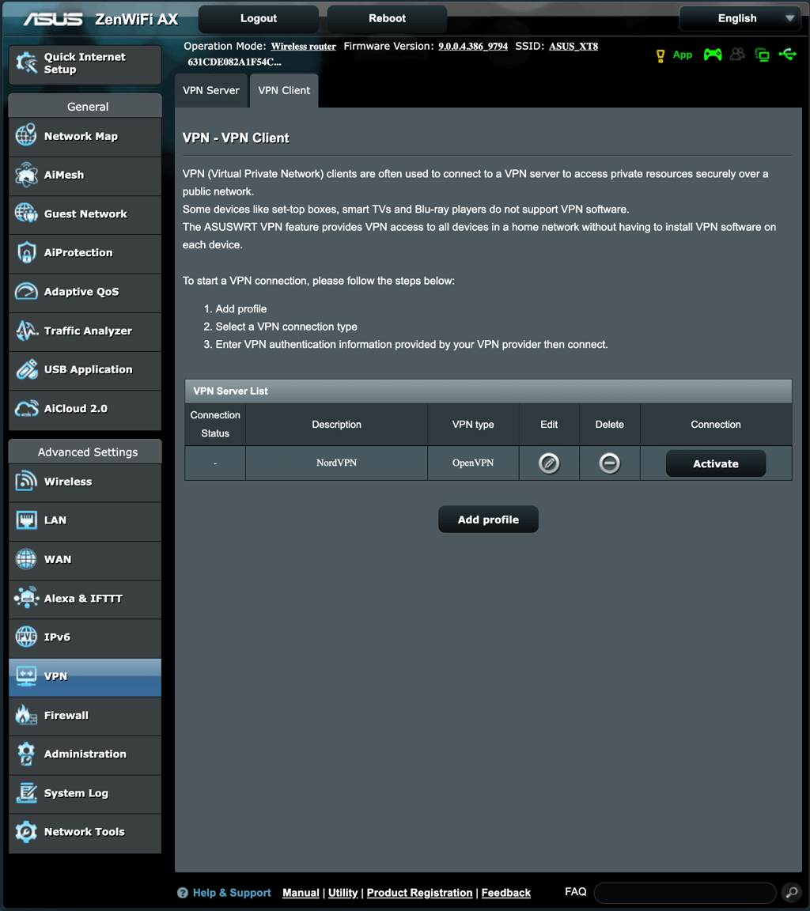Click the Network Map globe icon
This screenshot has height=911, width=810.
point(26,135)
